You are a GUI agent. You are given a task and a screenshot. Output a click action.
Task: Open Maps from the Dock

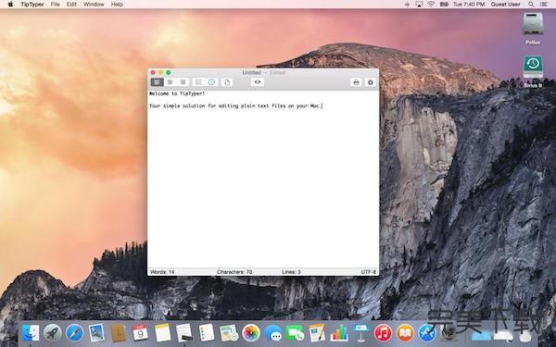tap(229, 333)
